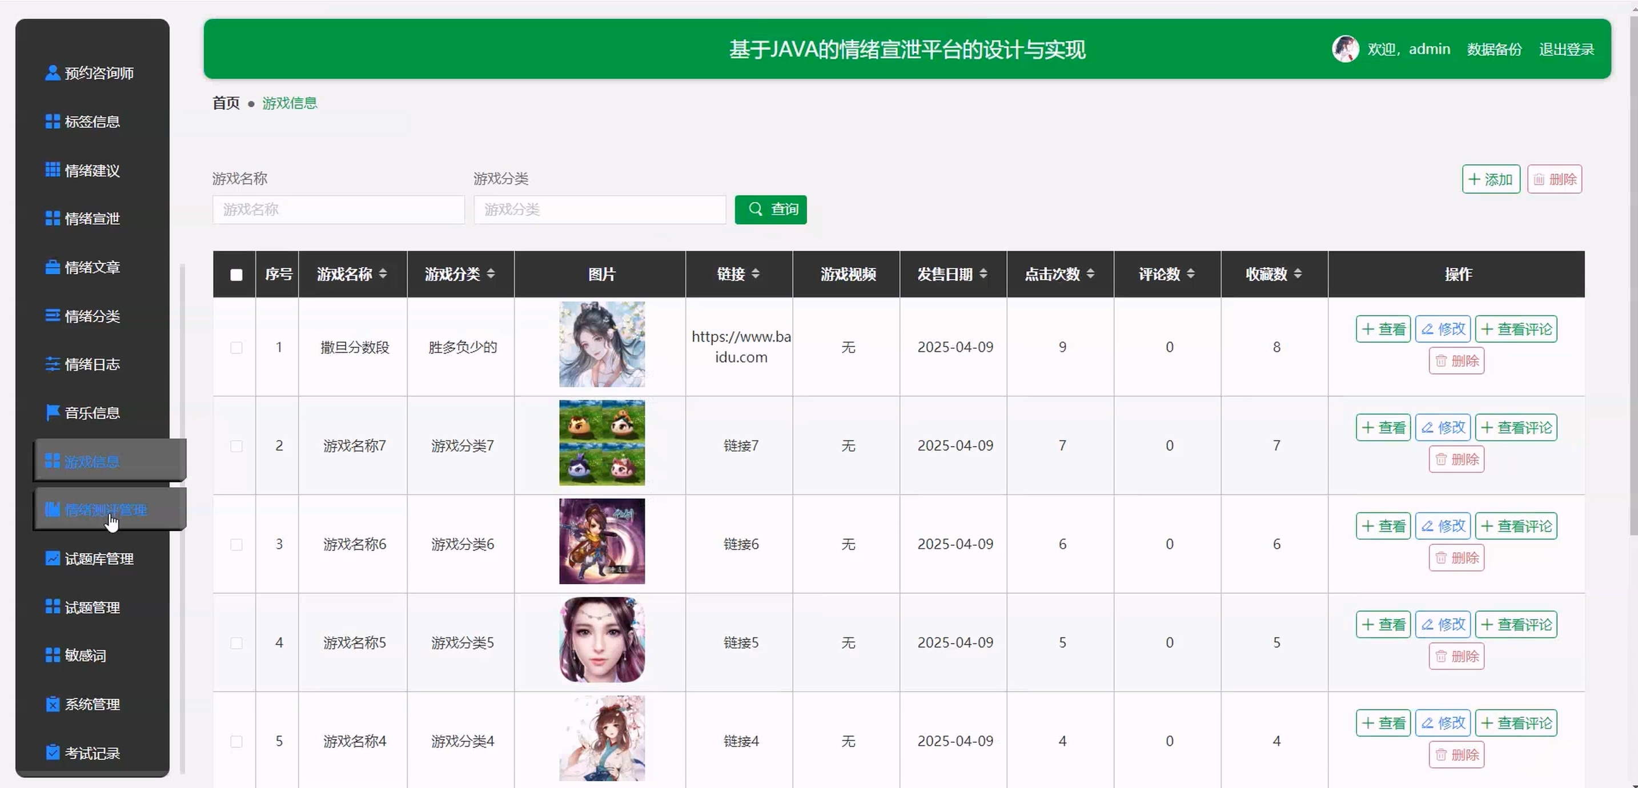
Task: Sort by 游戏名称 column arrows
Action: tap(383, 274)
